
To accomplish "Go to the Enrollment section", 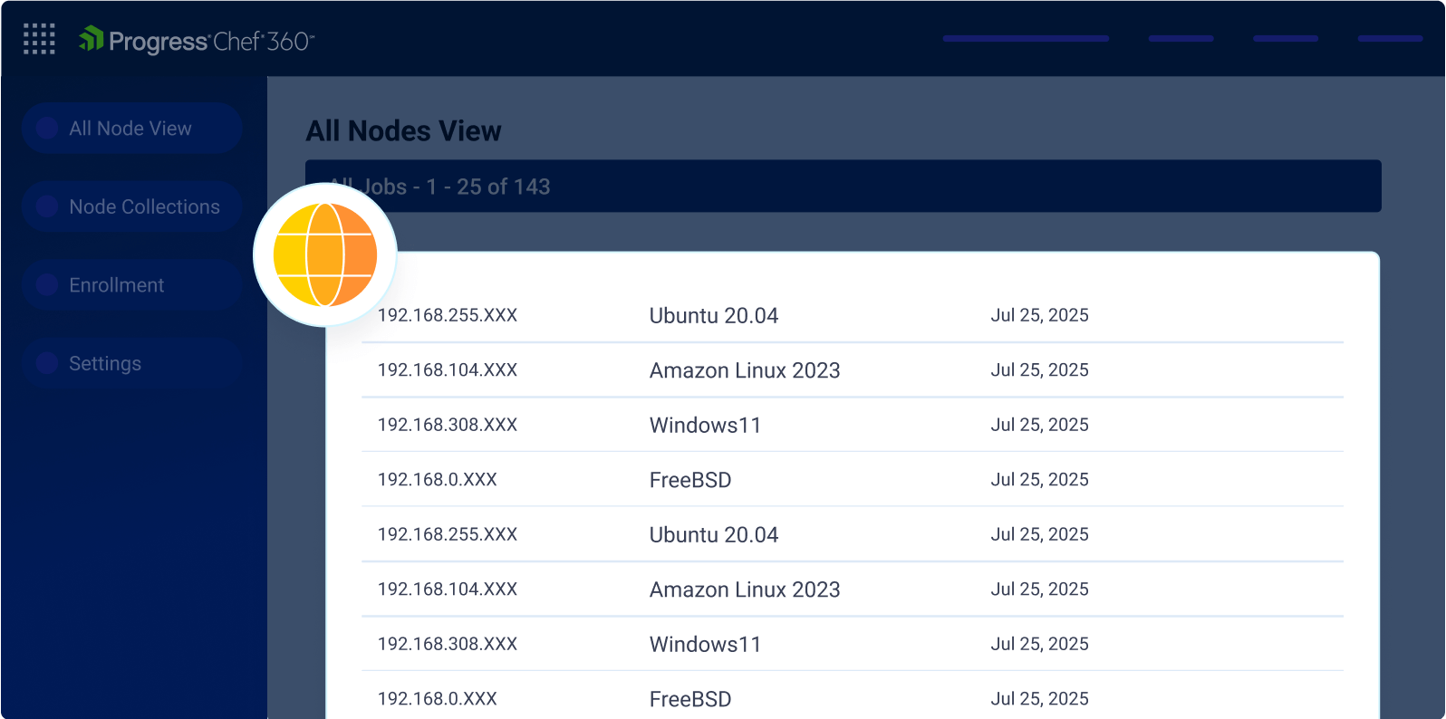I will (x=117, y=285).
